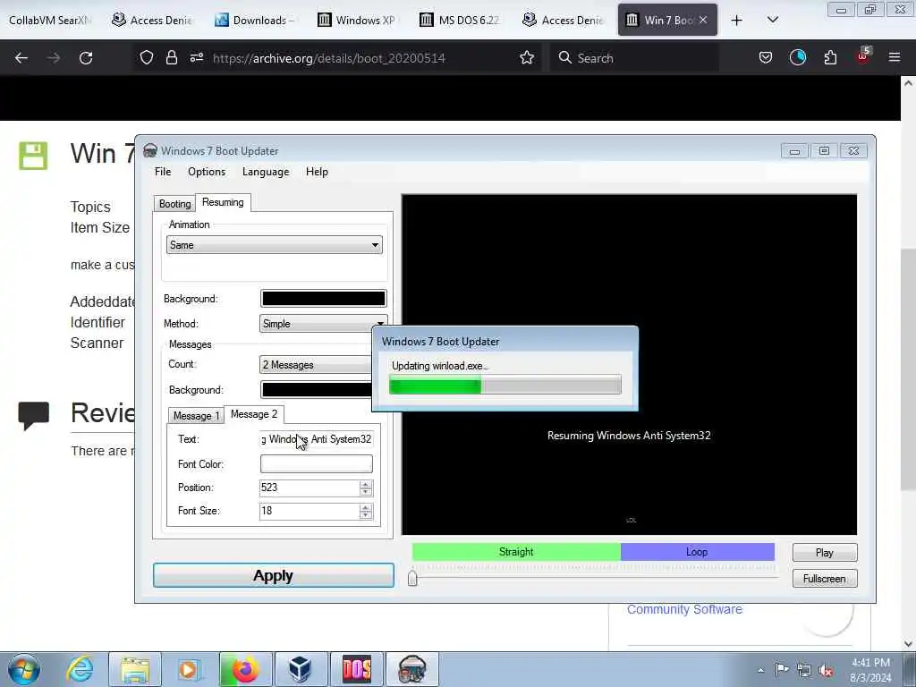This screenshot has height=687, width=916.
Task: Open Windows Explorer from the taskbar
Action: point(135,669)
